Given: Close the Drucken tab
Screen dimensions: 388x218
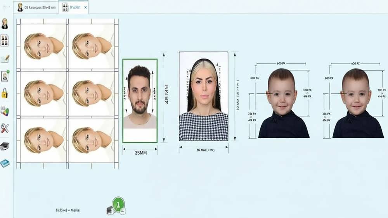Looking at the screenshot, I should point(85,7).
